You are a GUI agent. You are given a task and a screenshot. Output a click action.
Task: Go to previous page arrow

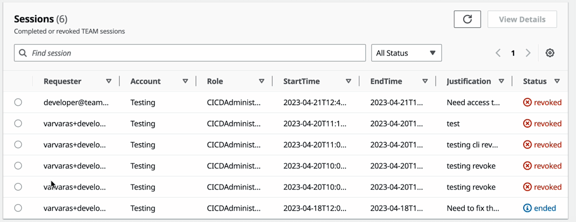tap(498, 53)
